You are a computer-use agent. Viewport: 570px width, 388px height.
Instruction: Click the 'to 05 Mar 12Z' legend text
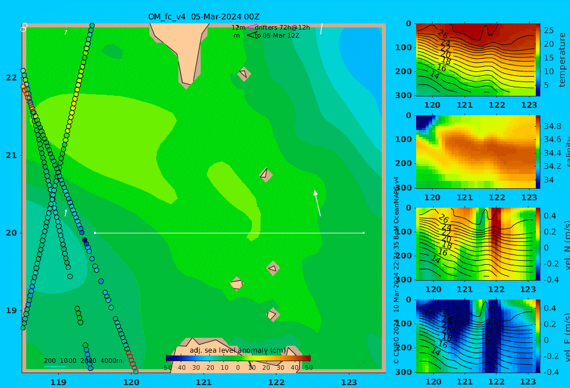pyautogui.click(x=277, y=35)
